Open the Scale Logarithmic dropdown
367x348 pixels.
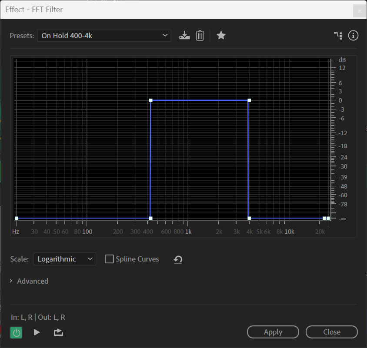pos(64,259)
